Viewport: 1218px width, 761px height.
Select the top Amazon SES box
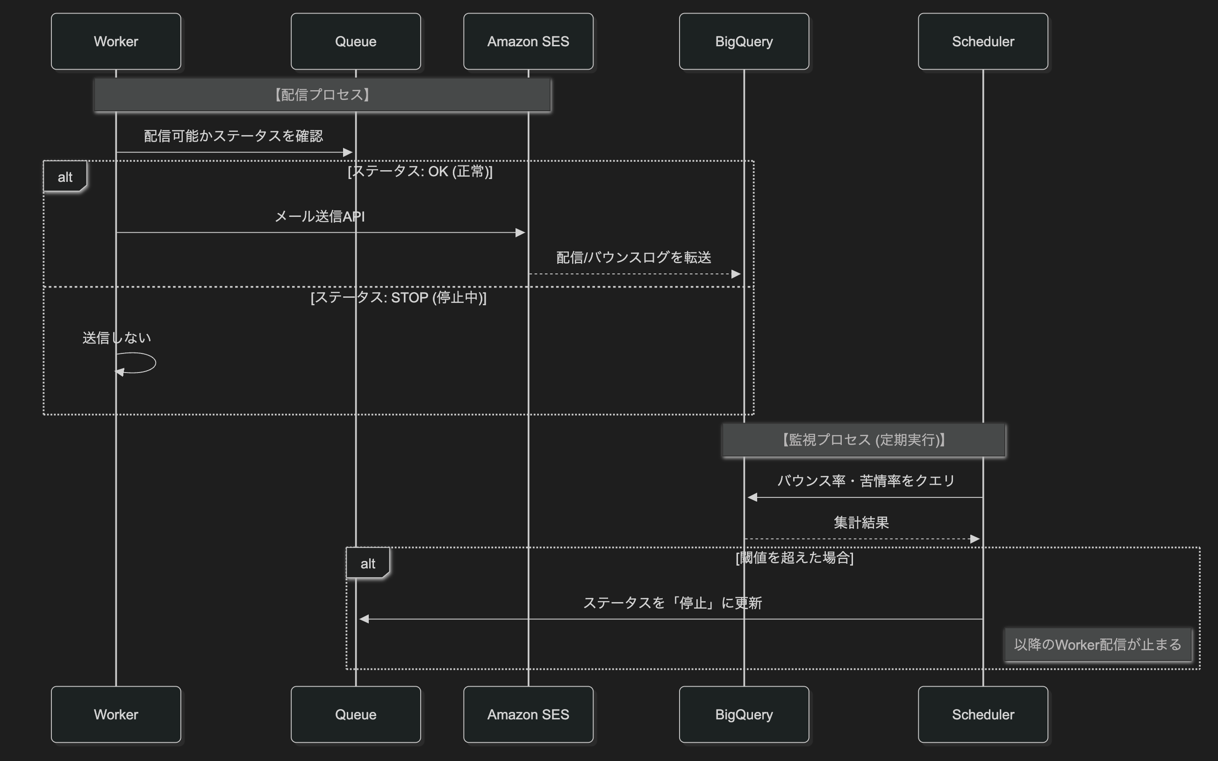pos(528,41)
